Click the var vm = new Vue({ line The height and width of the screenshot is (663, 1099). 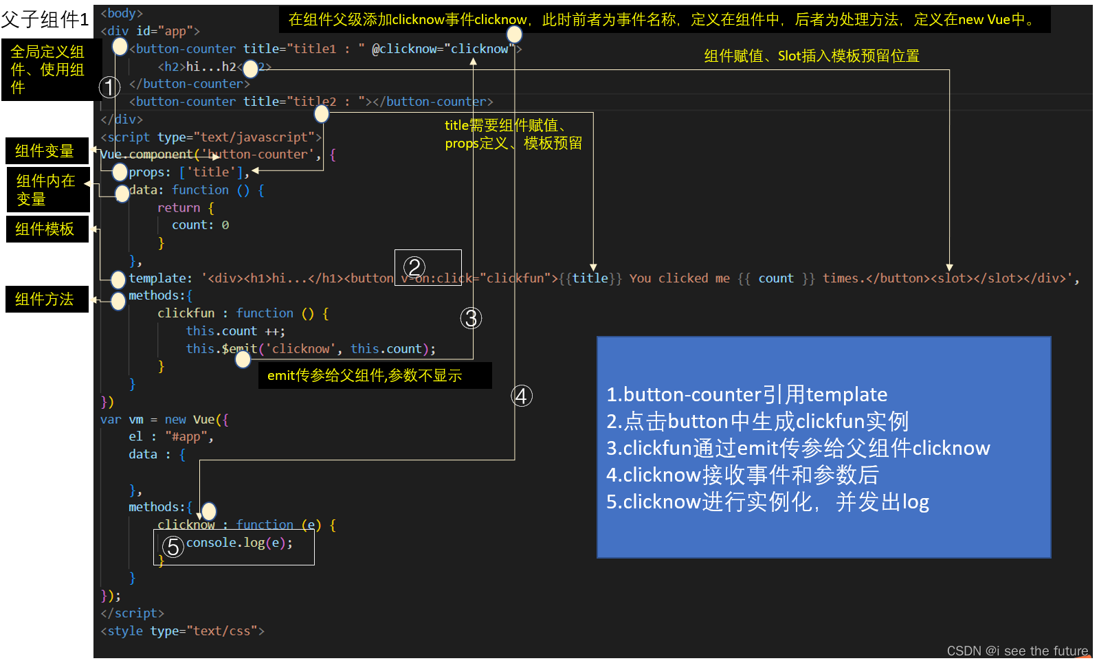[164, 420]
